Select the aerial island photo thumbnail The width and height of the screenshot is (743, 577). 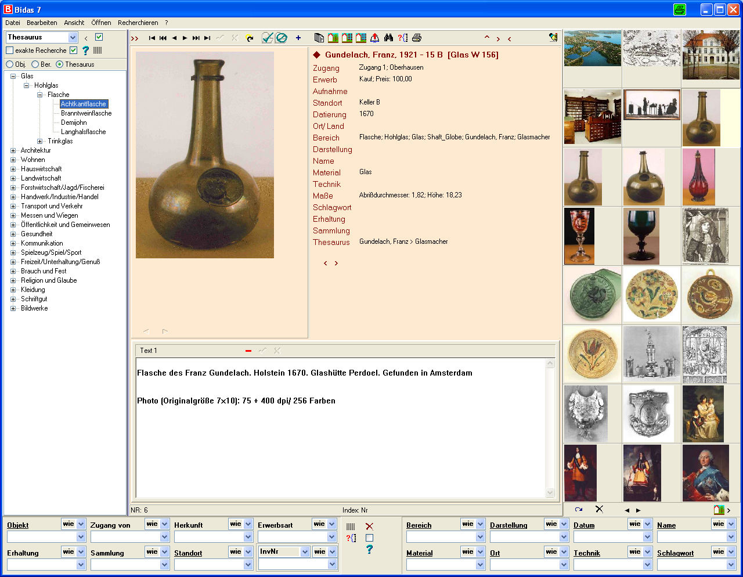[x=592, y=48]
